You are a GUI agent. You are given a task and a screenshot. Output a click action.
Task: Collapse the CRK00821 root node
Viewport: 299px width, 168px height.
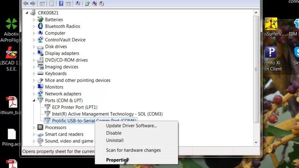(27, 13)
